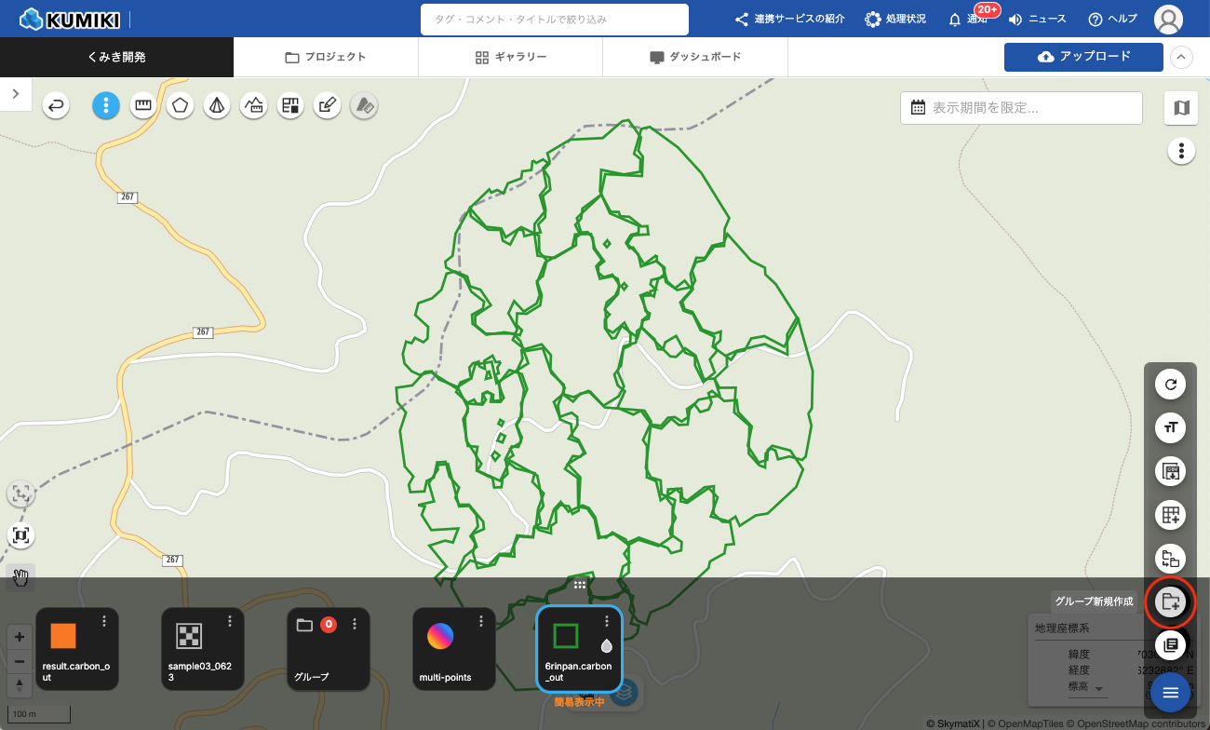This screenshot has width=1210, height=730.
Task: Toggle the hand pan mode button
Action: coord(20,578)
